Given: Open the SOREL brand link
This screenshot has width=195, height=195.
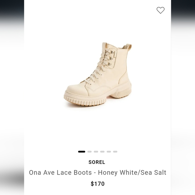Looking at the screenshot, I should click(97, 162).
